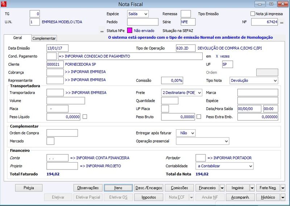Viewport: 290px width, 206px height.
Task: Click the application icon in title bar
Action: pos(4,4)
